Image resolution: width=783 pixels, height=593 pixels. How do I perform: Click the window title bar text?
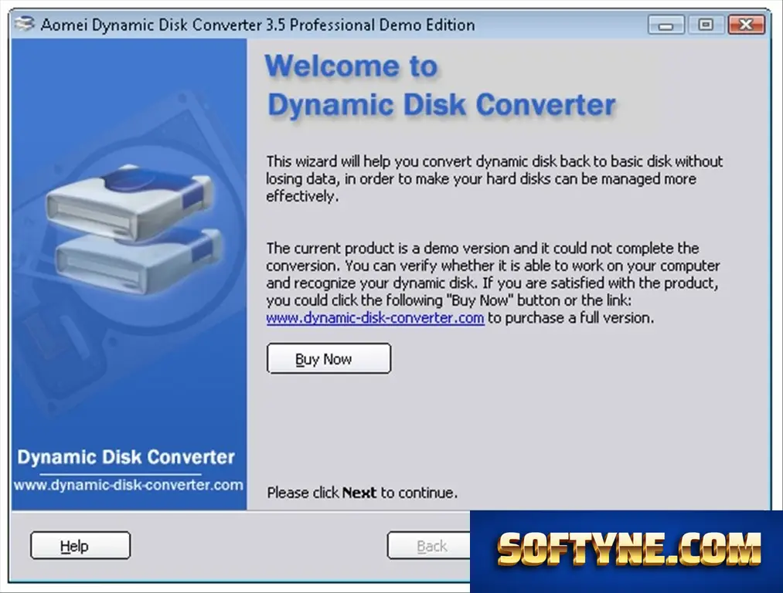[257, 25]
